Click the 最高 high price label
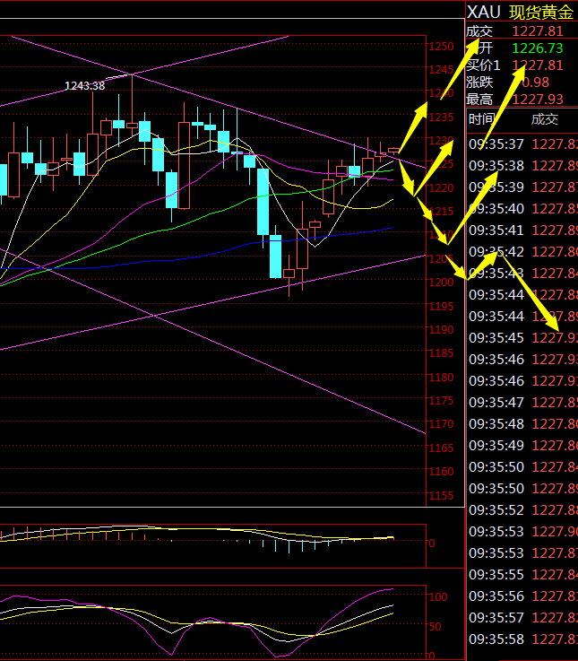578x661 pixels. pyautogui.click(x=479, y=100)
